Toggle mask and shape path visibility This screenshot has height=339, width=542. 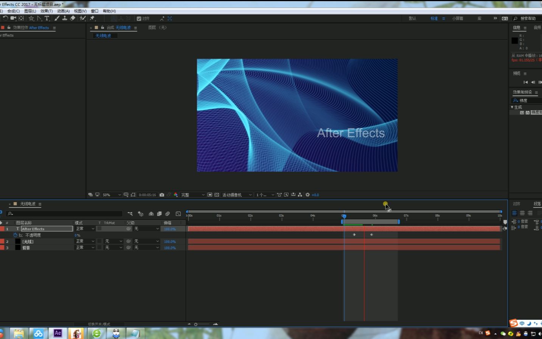click(133, 195)
